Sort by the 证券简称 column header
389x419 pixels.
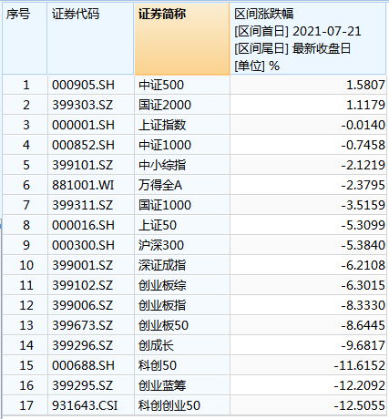tap(182, 38)
